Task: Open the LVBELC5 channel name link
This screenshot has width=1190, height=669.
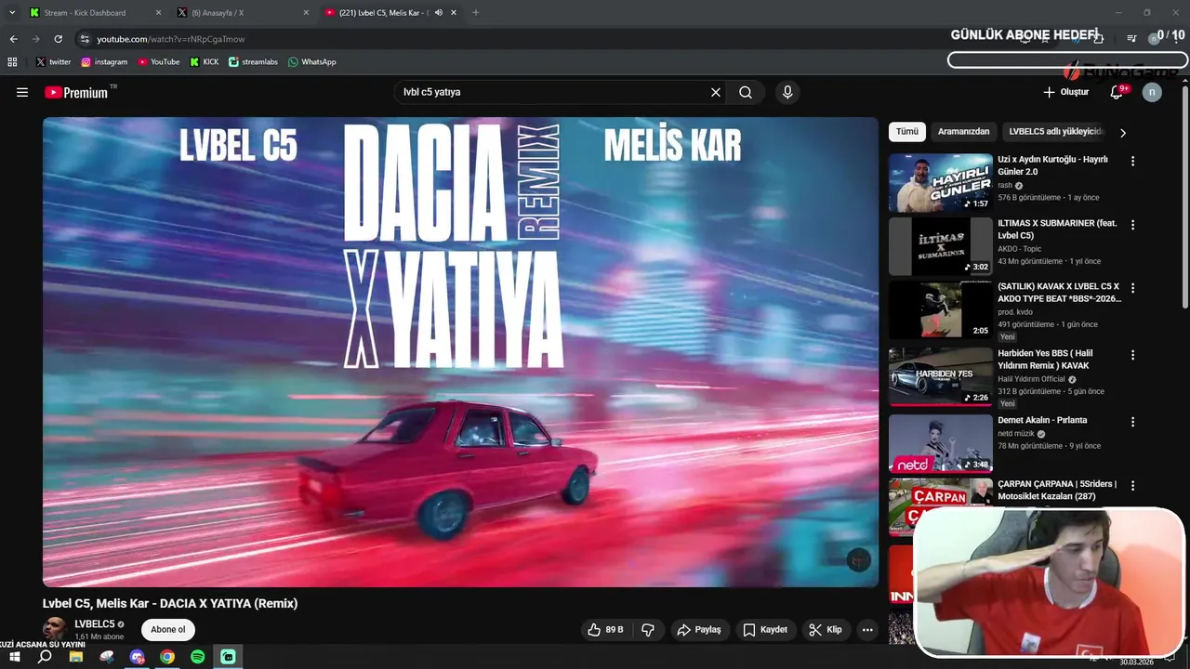Action: (x=95, y=624)
